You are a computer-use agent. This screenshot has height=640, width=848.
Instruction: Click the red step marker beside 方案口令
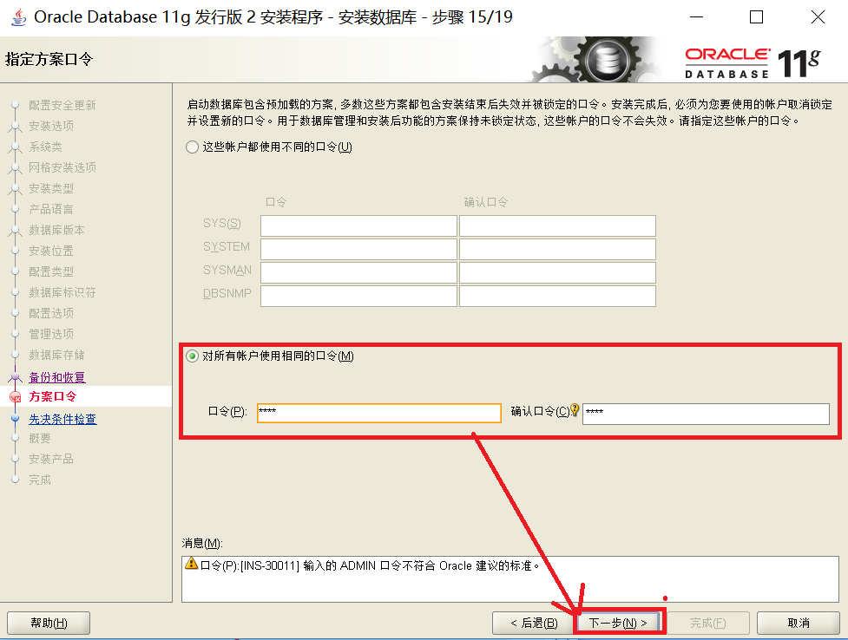(x=16, y=397)
